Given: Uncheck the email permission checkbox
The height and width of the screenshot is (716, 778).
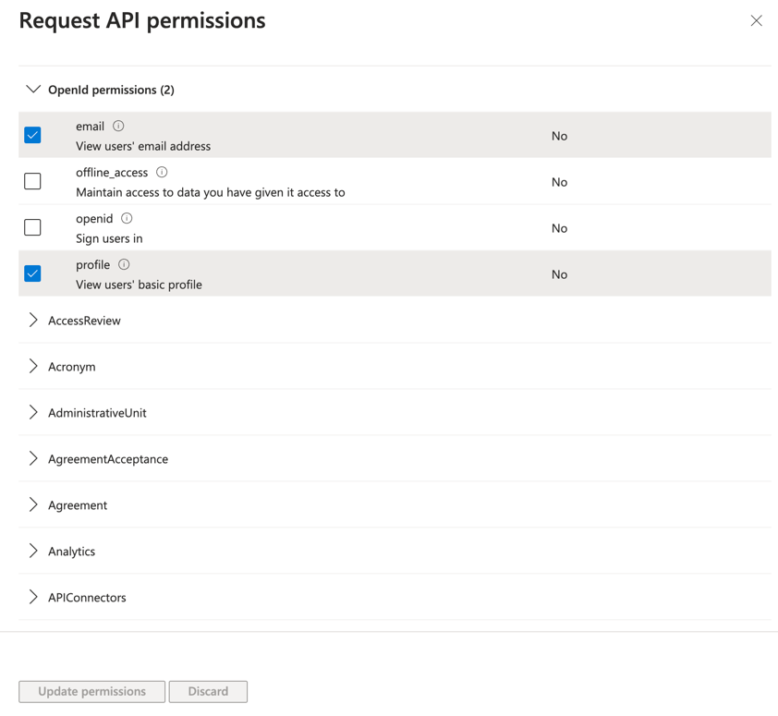Looking at the screenshot, I should click(32, 135).
